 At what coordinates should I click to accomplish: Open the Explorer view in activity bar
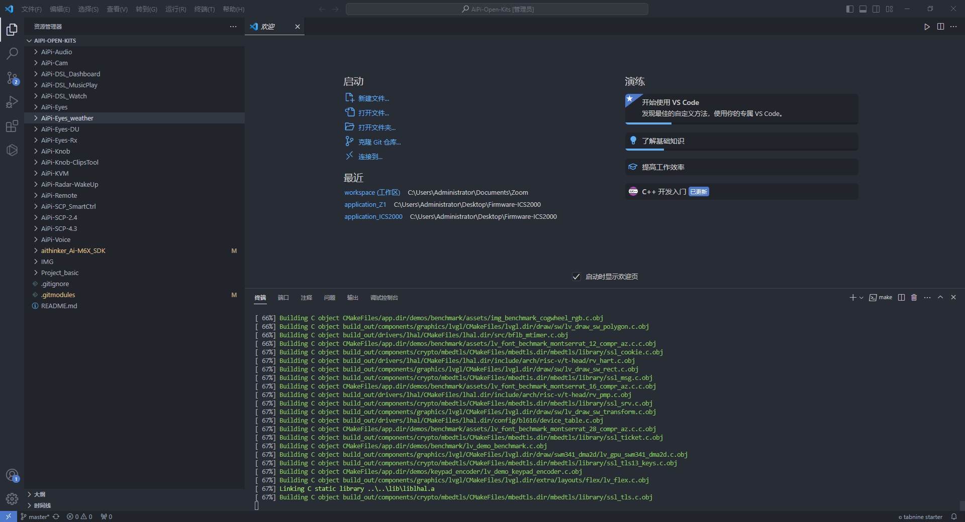coord(12,30)
